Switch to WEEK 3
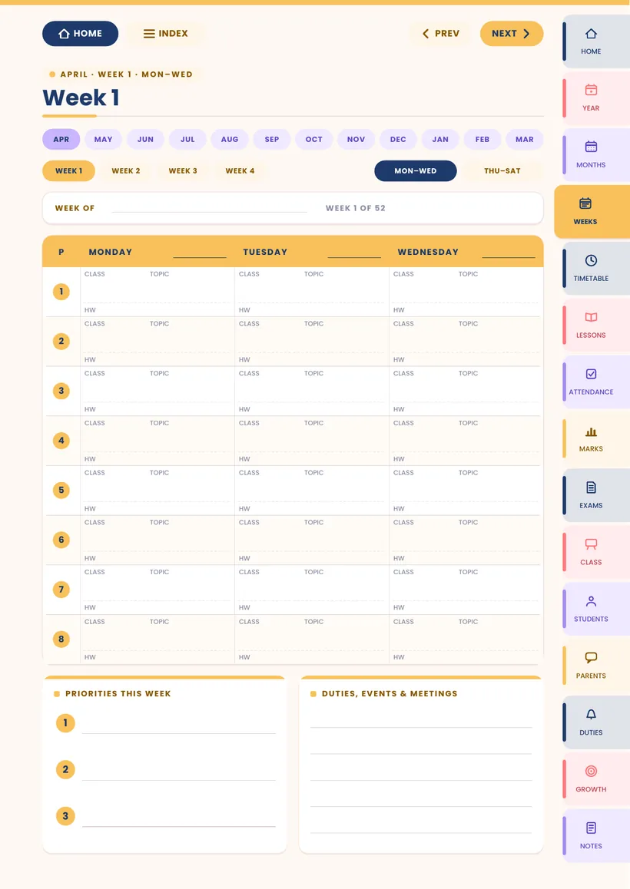 tap(183, 170)
